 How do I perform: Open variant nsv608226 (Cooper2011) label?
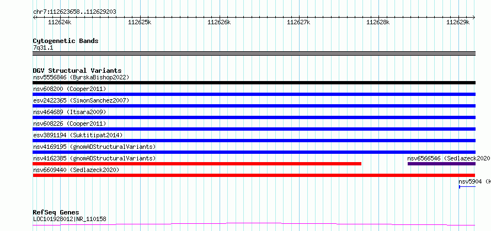tap(70, 123)
